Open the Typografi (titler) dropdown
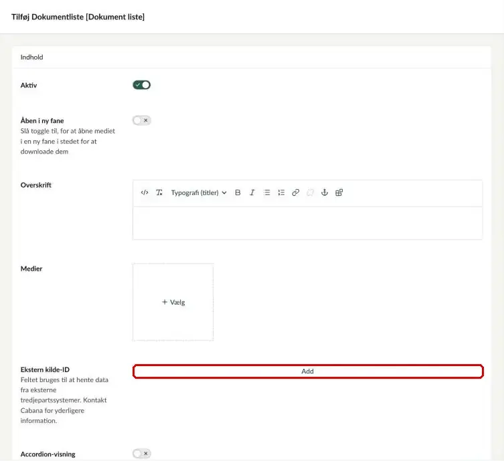Viewport: 504px width, 461px height. (x=199, y=192)
